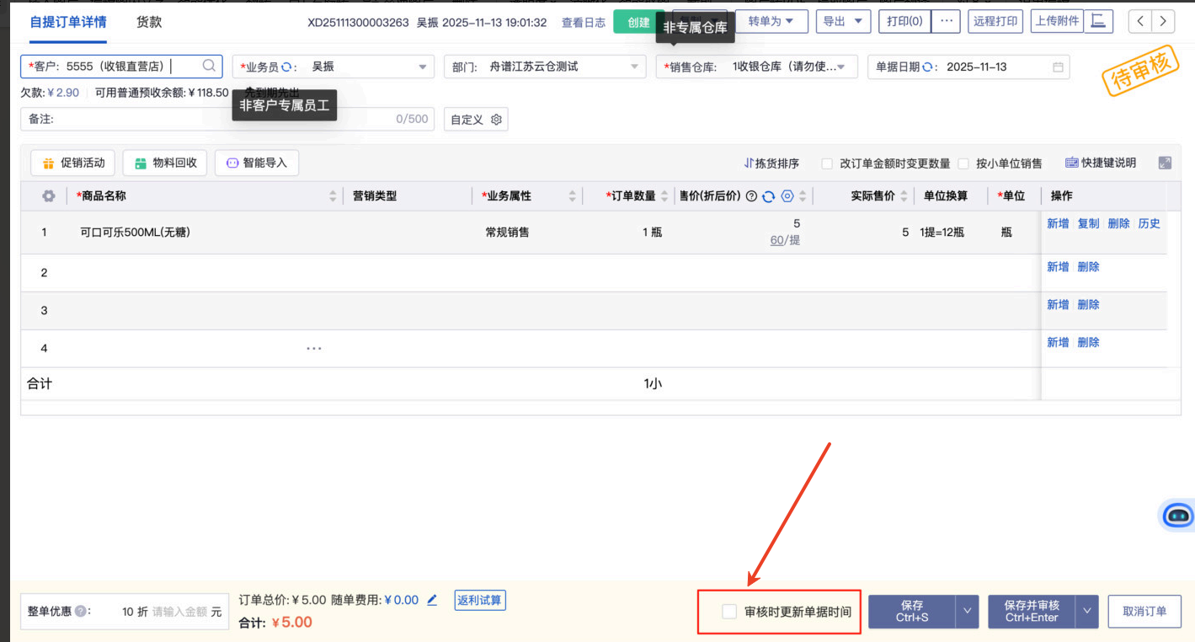Click the 取消订单 button
Image resolution: width=1195 pixels, height=642 pixels.
[1144, 612]
